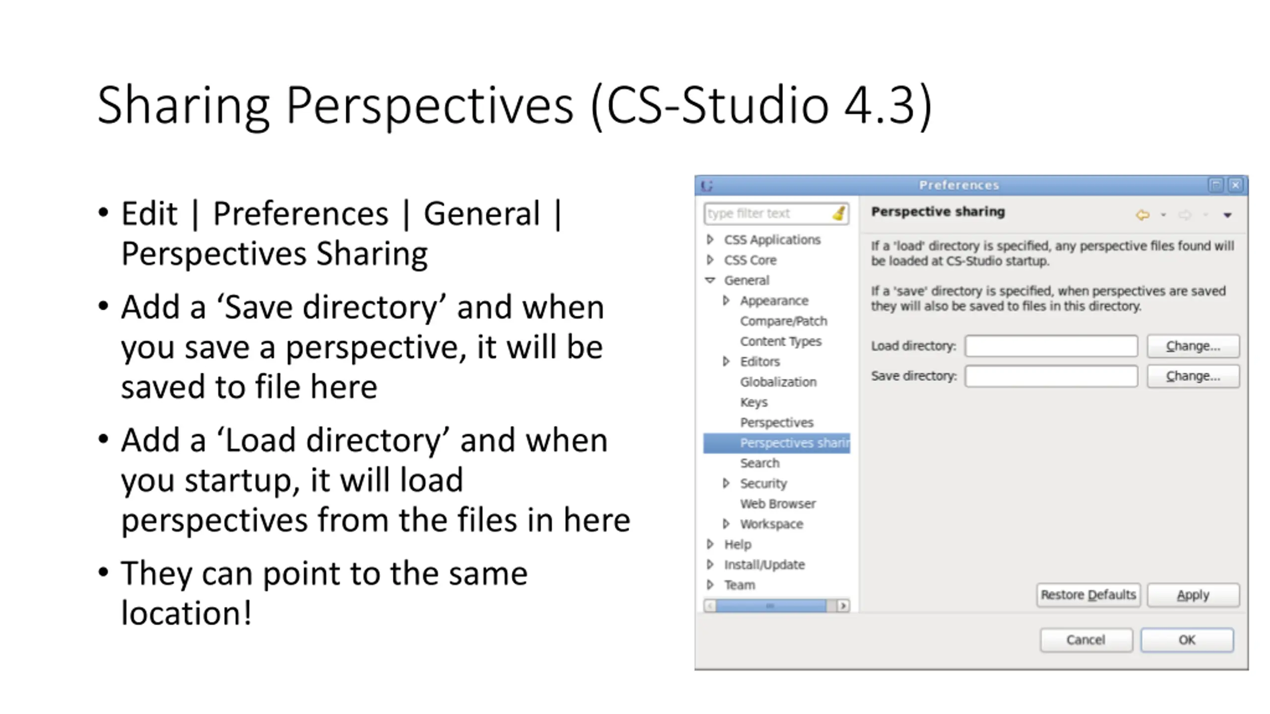Open the forward history dropdown arrow
1270x714 pixels.
(1206, 215)
